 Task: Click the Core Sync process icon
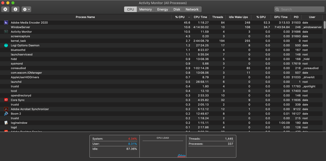click(6, 100)
